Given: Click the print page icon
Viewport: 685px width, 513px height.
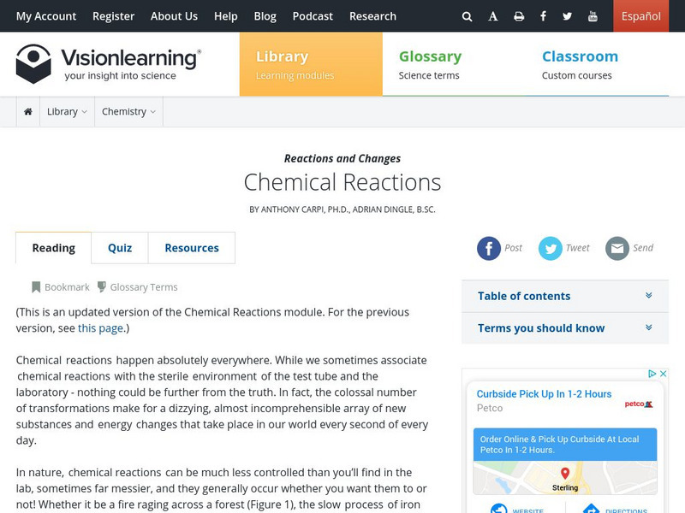Looking at the screenshot, I should click(519, 16).
